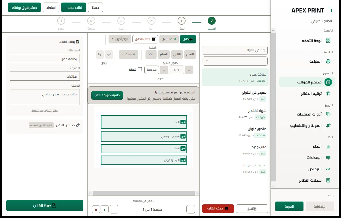Open category filter dropdown under search
Screen dimensions: 341x218
click(x=235, y=61)
